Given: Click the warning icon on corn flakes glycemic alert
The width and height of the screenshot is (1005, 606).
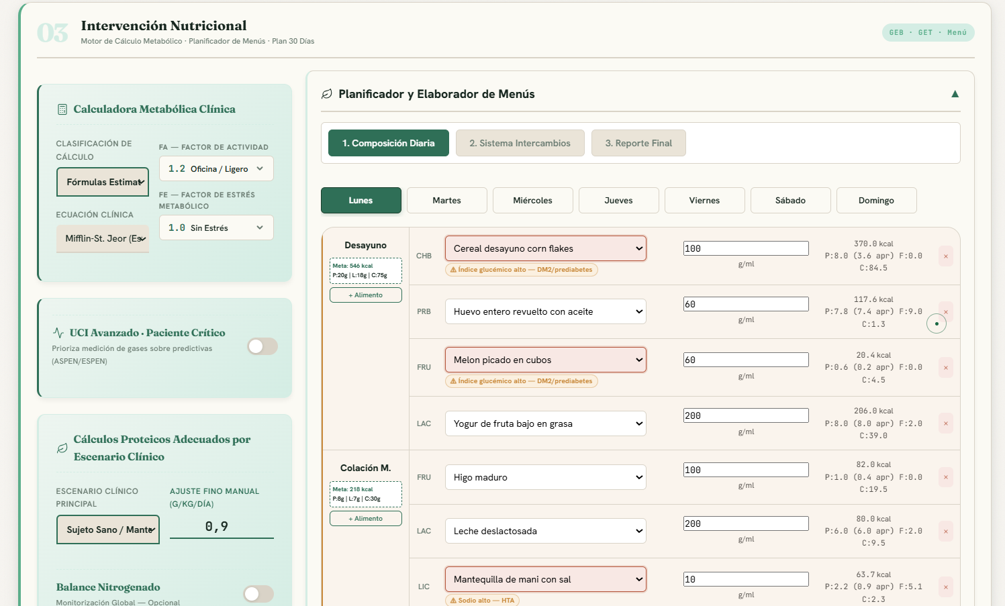Looking at the screenshot, I should tap(453, 270).
